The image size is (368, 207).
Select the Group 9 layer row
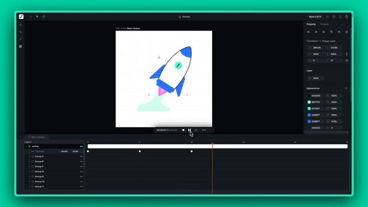pyautogui.click(x=55, y=177)
